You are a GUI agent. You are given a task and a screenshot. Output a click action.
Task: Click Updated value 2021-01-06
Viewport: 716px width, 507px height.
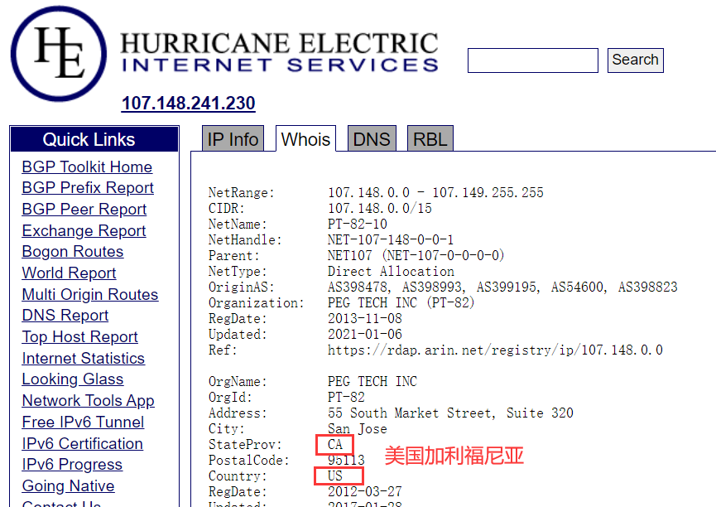pyautogui.click(x=365, y=334)
